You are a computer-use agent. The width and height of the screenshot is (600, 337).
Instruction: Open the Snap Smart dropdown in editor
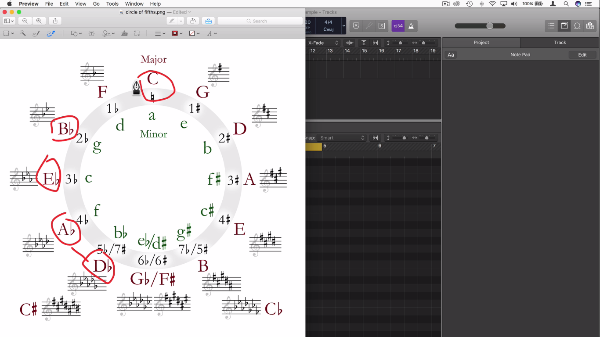[x=342, y=138]
